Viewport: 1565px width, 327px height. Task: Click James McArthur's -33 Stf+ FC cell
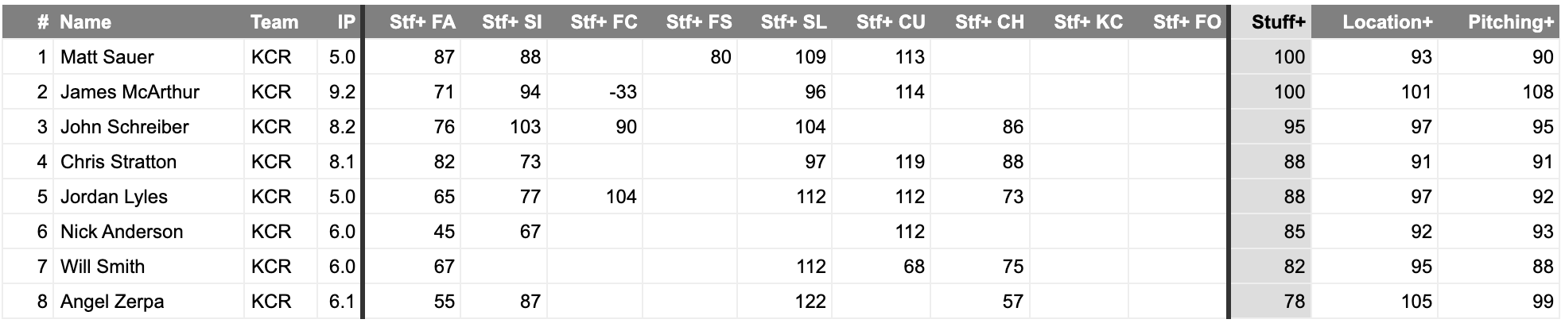tap(622, 92)
